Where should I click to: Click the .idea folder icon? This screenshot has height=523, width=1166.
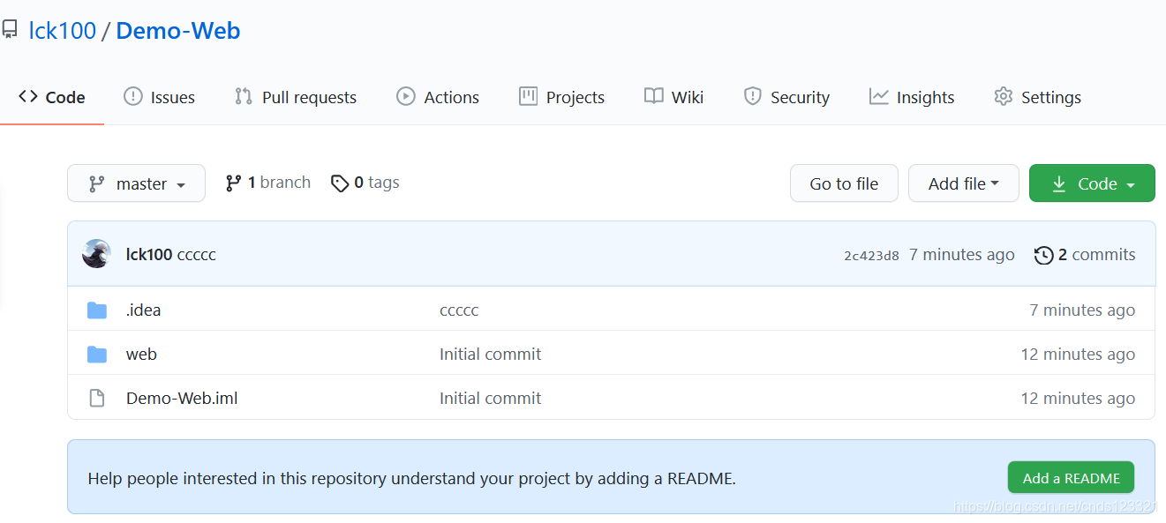pyautogui.click(x=97, y=310)
